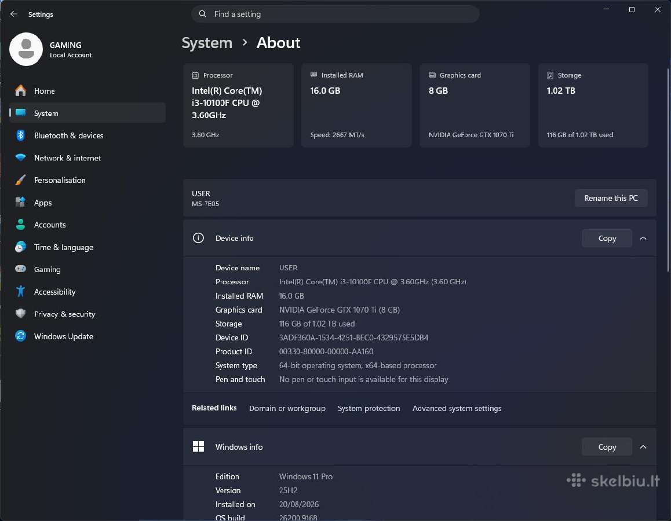671x521 pixels.
Task: Click the MS-7E05 model text
Action: (205, 204)
